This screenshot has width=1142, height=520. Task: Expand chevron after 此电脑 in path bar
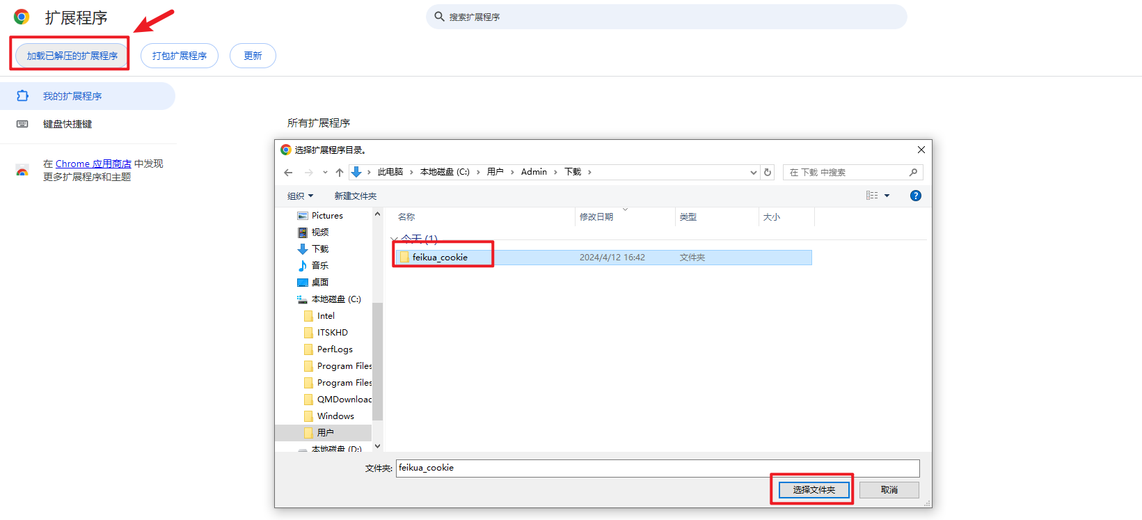(411, 172)
